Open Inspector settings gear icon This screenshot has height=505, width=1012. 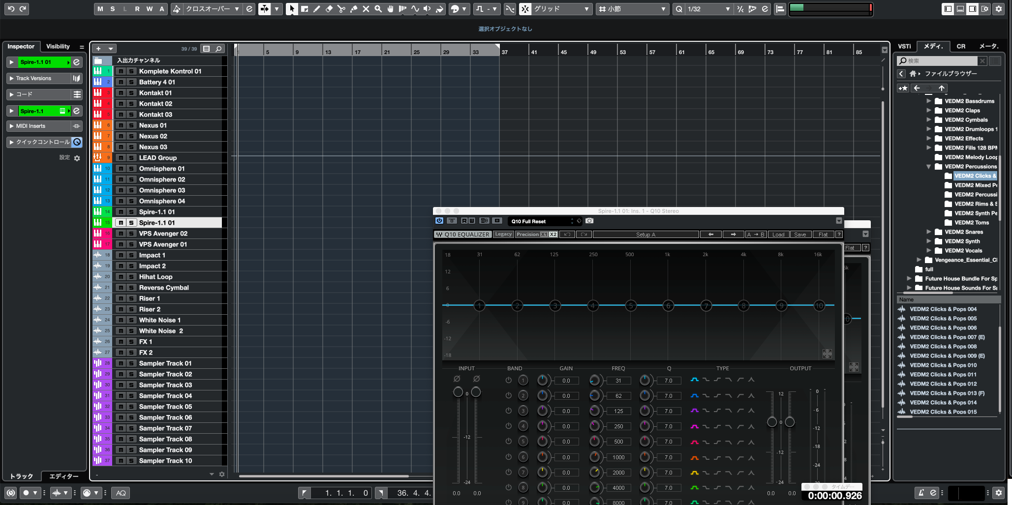[77, 158]
